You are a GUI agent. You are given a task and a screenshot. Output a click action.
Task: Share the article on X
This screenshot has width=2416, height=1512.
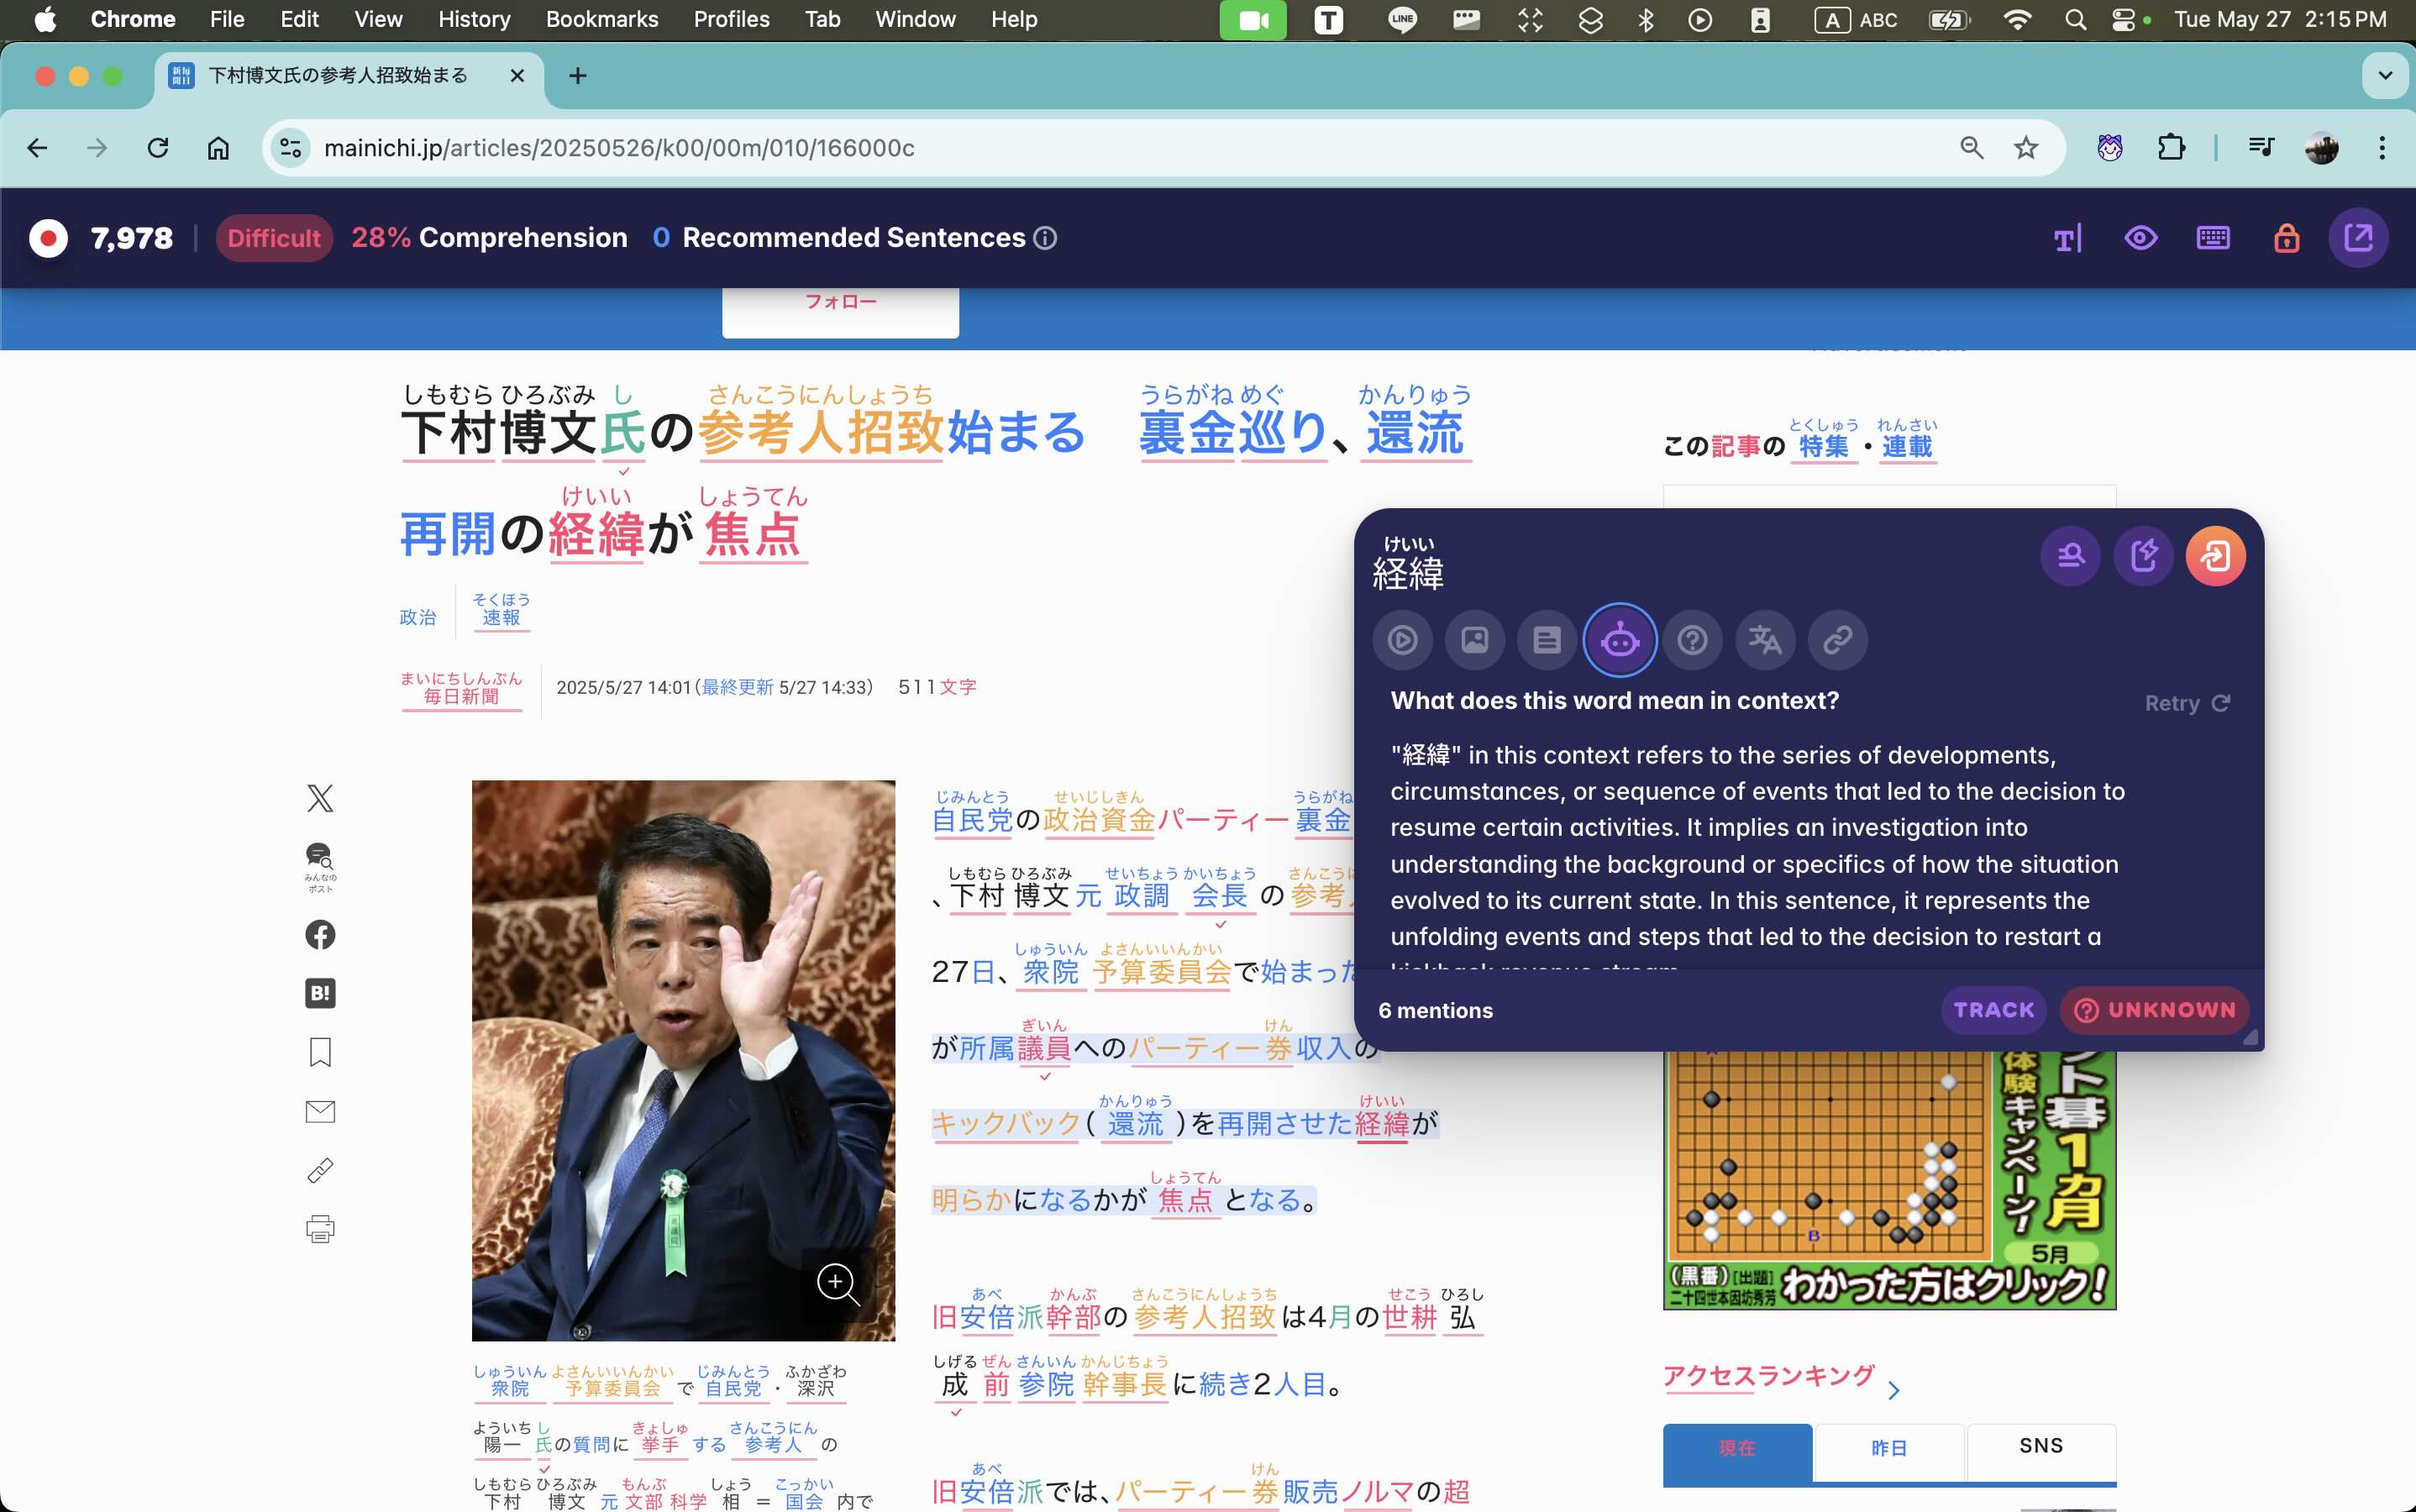(x=319, y=797)
